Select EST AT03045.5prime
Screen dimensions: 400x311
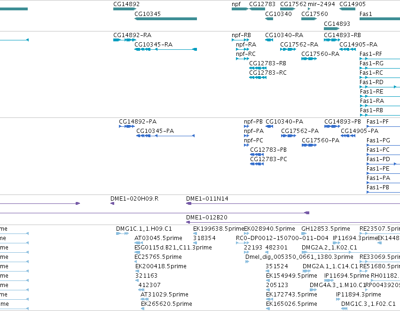[x=158, y=238]
